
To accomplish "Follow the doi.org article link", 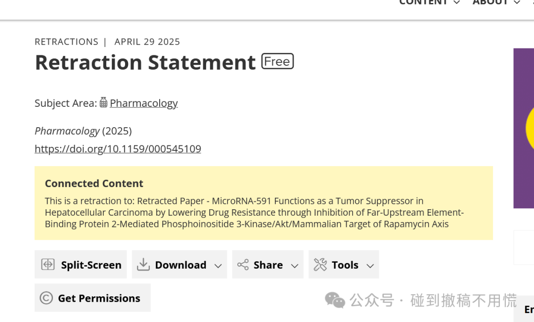I will coord(118,149).
